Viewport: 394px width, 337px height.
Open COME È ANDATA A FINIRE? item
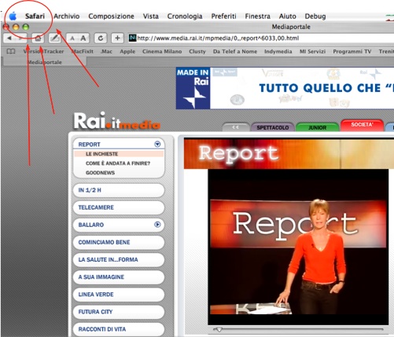point(118,163)
